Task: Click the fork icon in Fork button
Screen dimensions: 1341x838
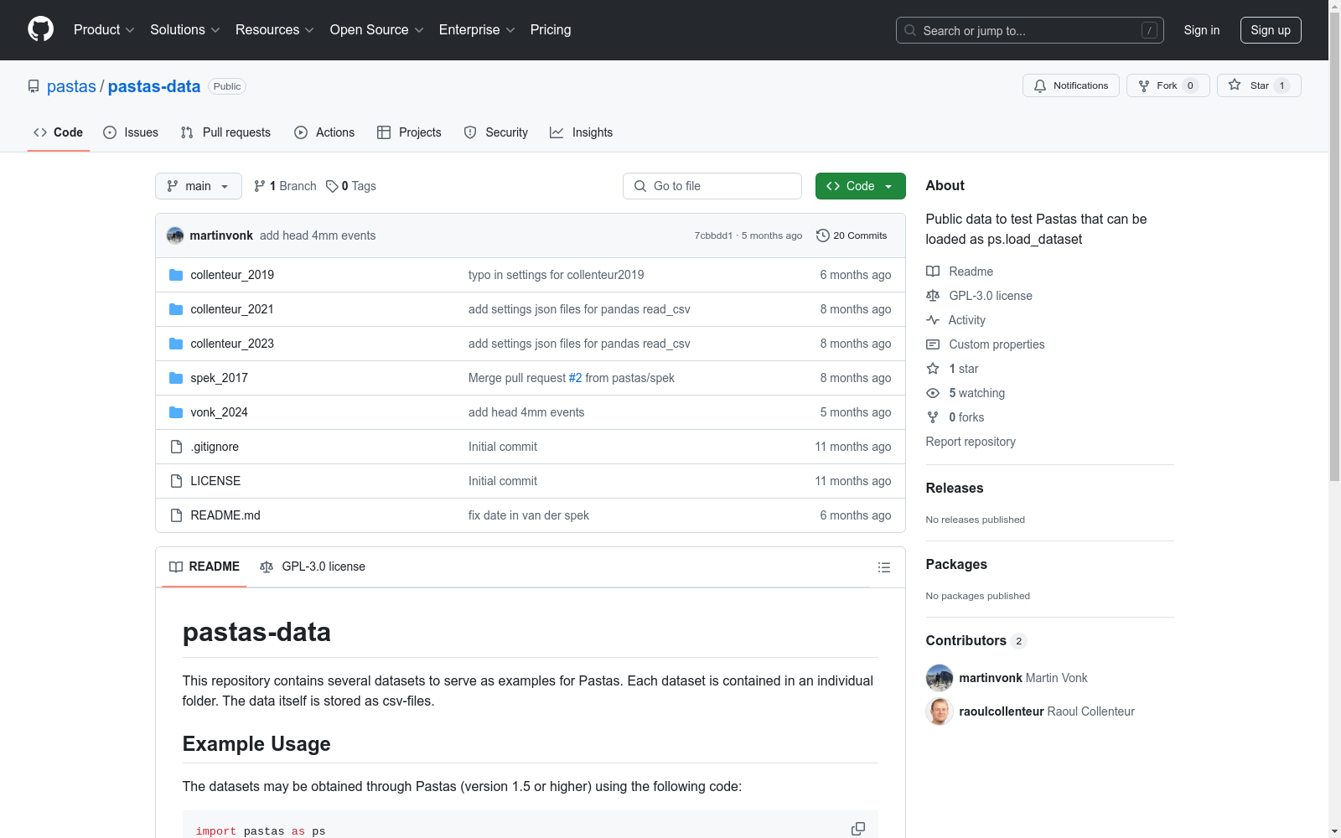Action: [1144, 85]
